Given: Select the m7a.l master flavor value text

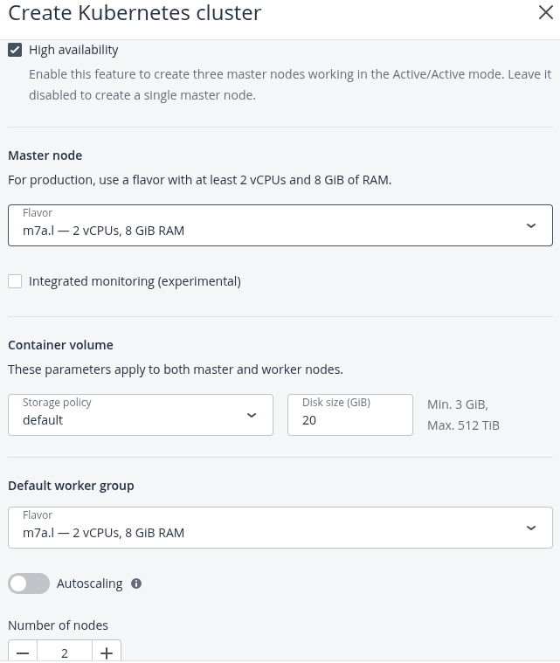Looking at the screenshot, I should (x=104, y=231).
